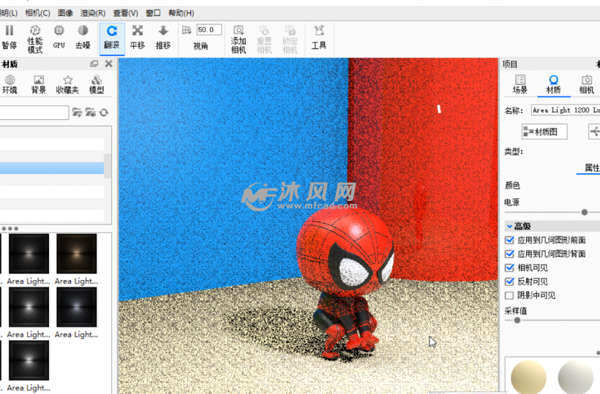Image resolution: width=600 pixels, height=394 pixels.
Task: Click the three-dot panel splitter handle
Action: click(10, 229)
